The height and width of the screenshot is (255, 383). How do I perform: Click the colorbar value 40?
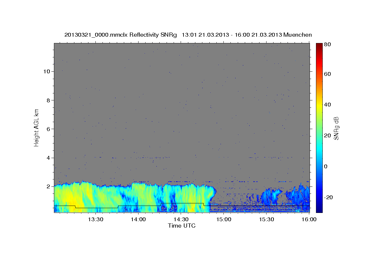coord(327,105)
